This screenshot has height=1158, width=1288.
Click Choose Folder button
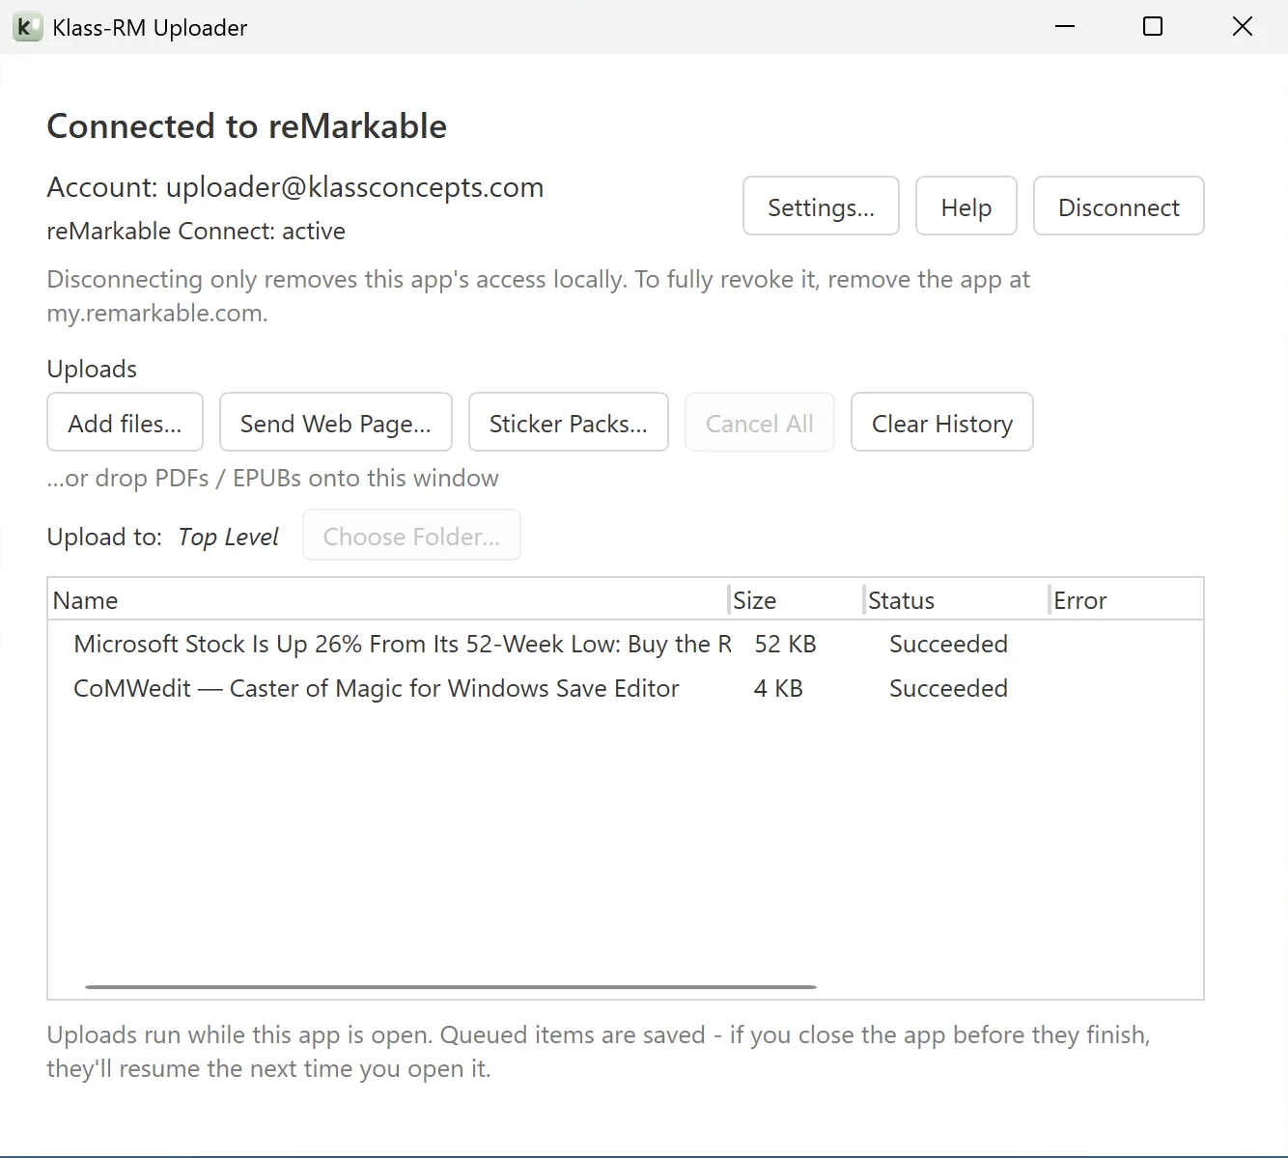click(x=411, y=535)
